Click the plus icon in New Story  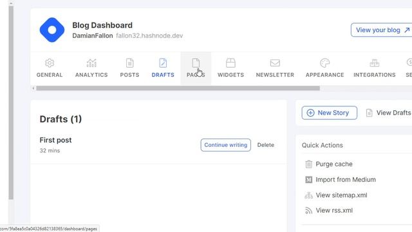pos(310,113)
